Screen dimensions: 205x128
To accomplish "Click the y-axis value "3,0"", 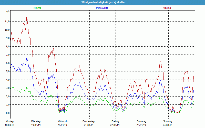I will (8, 88).
